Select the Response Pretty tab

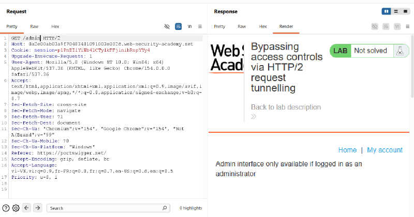(219, 26)
